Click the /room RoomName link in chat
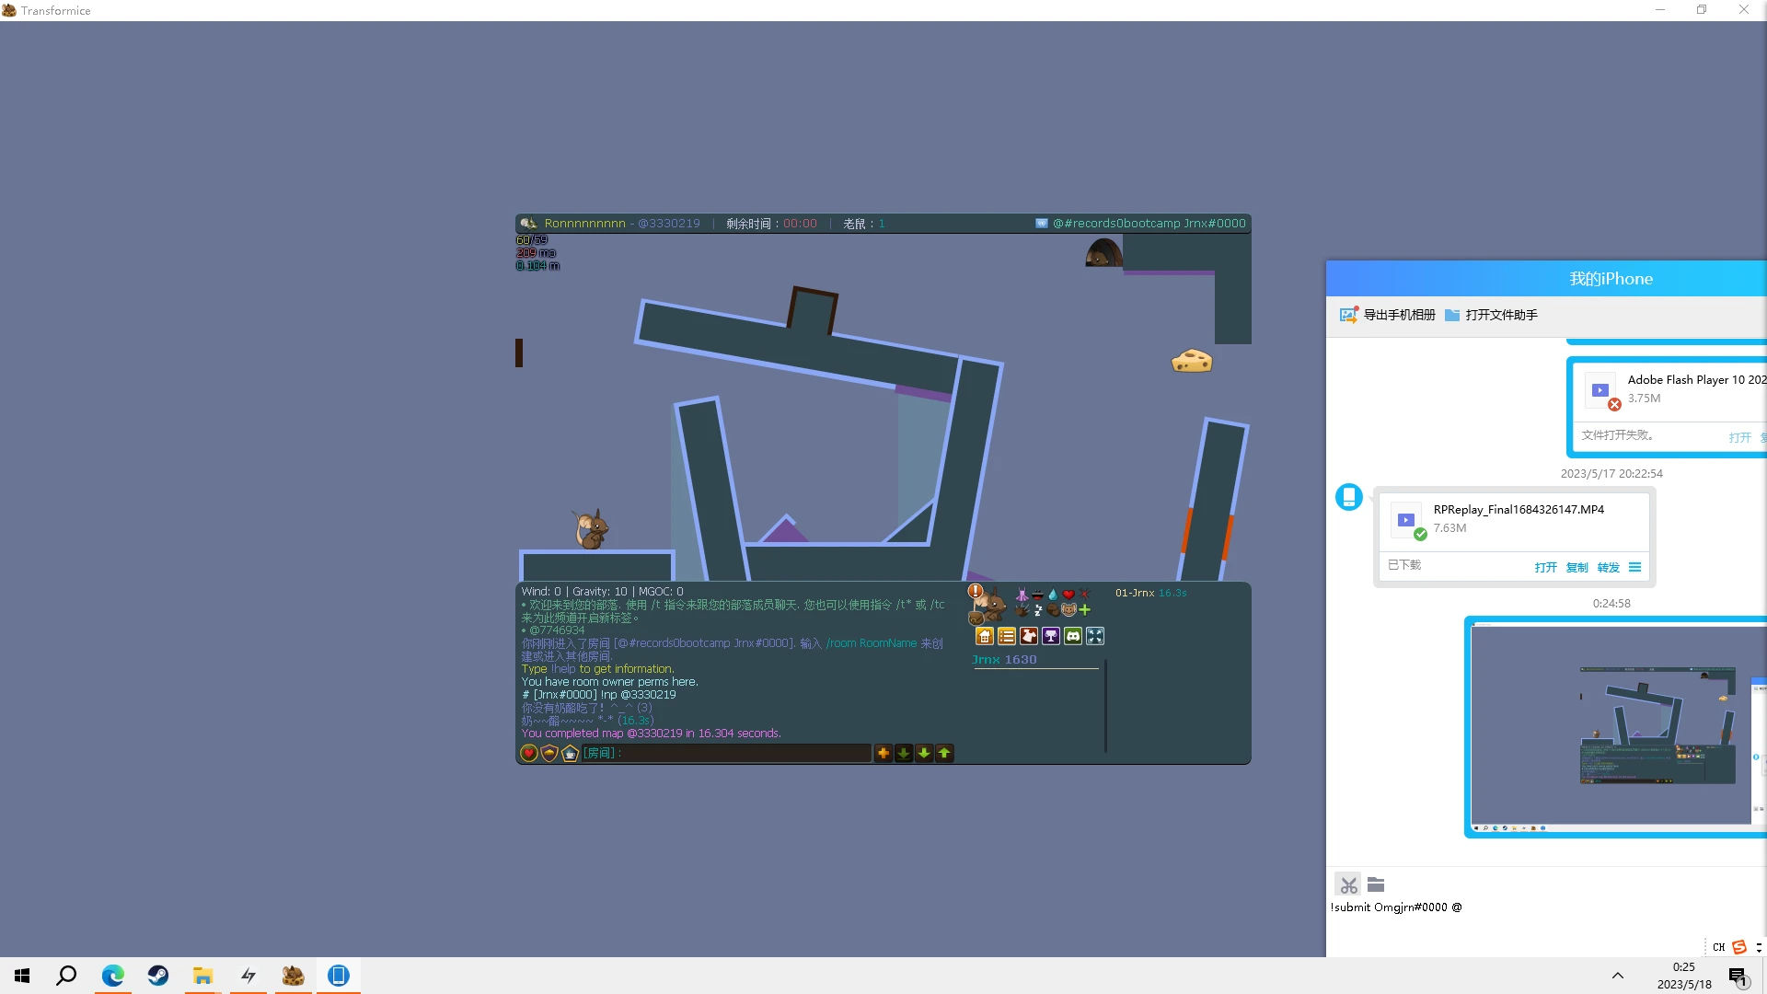1767x994 pixels. coord(872,643)
